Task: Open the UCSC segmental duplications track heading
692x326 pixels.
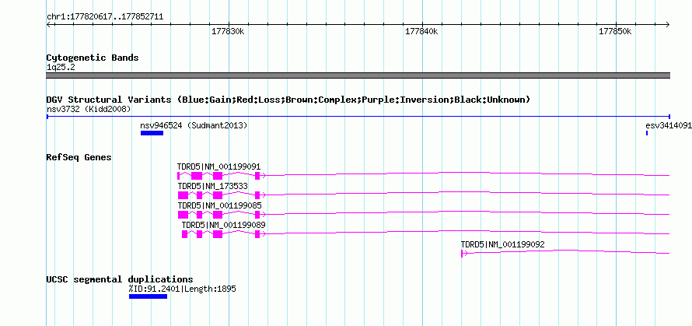Action: [x=120, y=279]
